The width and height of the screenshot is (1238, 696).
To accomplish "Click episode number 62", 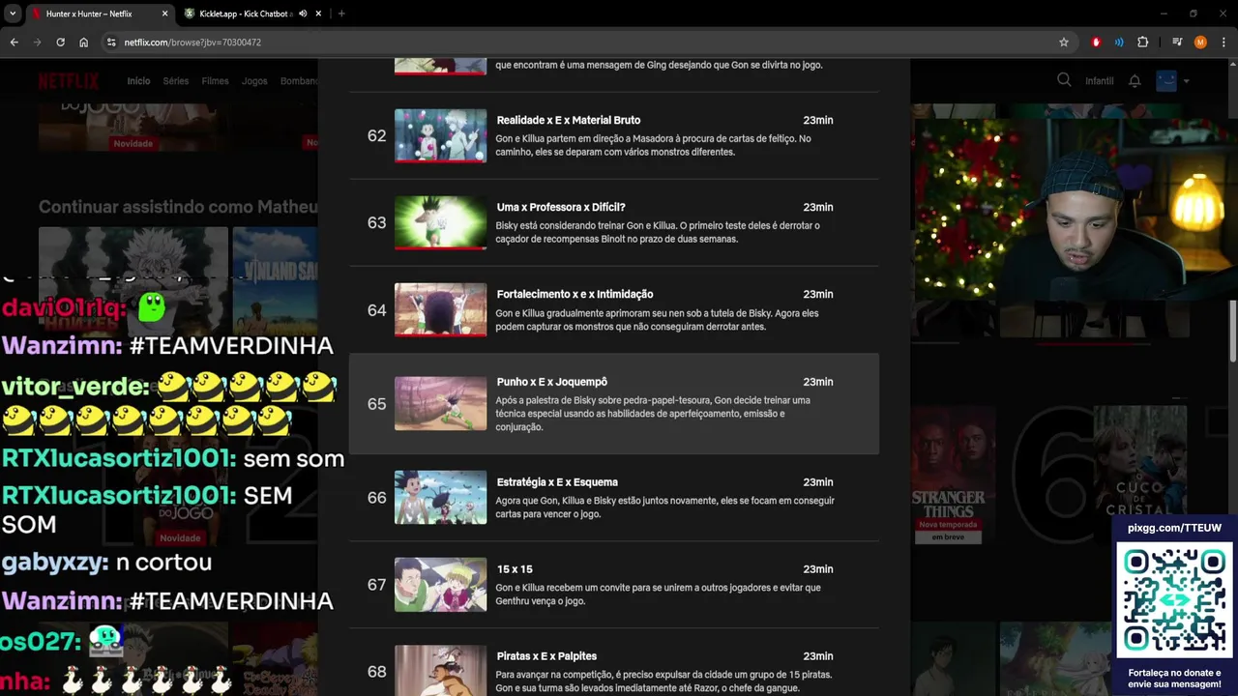I will [x=376, y=136].
